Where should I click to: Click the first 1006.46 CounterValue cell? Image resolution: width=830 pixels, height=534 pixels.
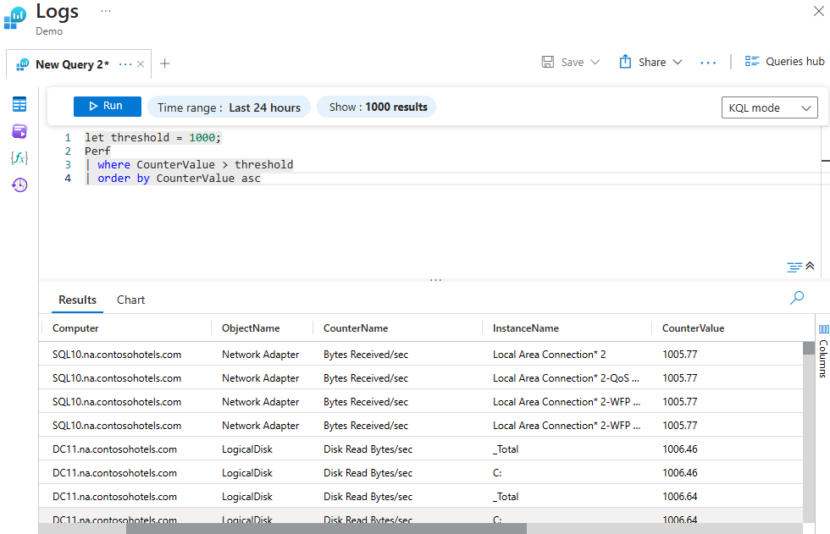point(679,449)
